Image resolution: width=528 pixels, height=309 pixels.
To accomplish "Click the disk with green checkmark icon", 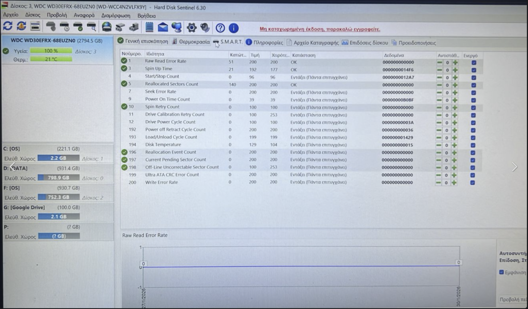I will click(x=78, y=27).
